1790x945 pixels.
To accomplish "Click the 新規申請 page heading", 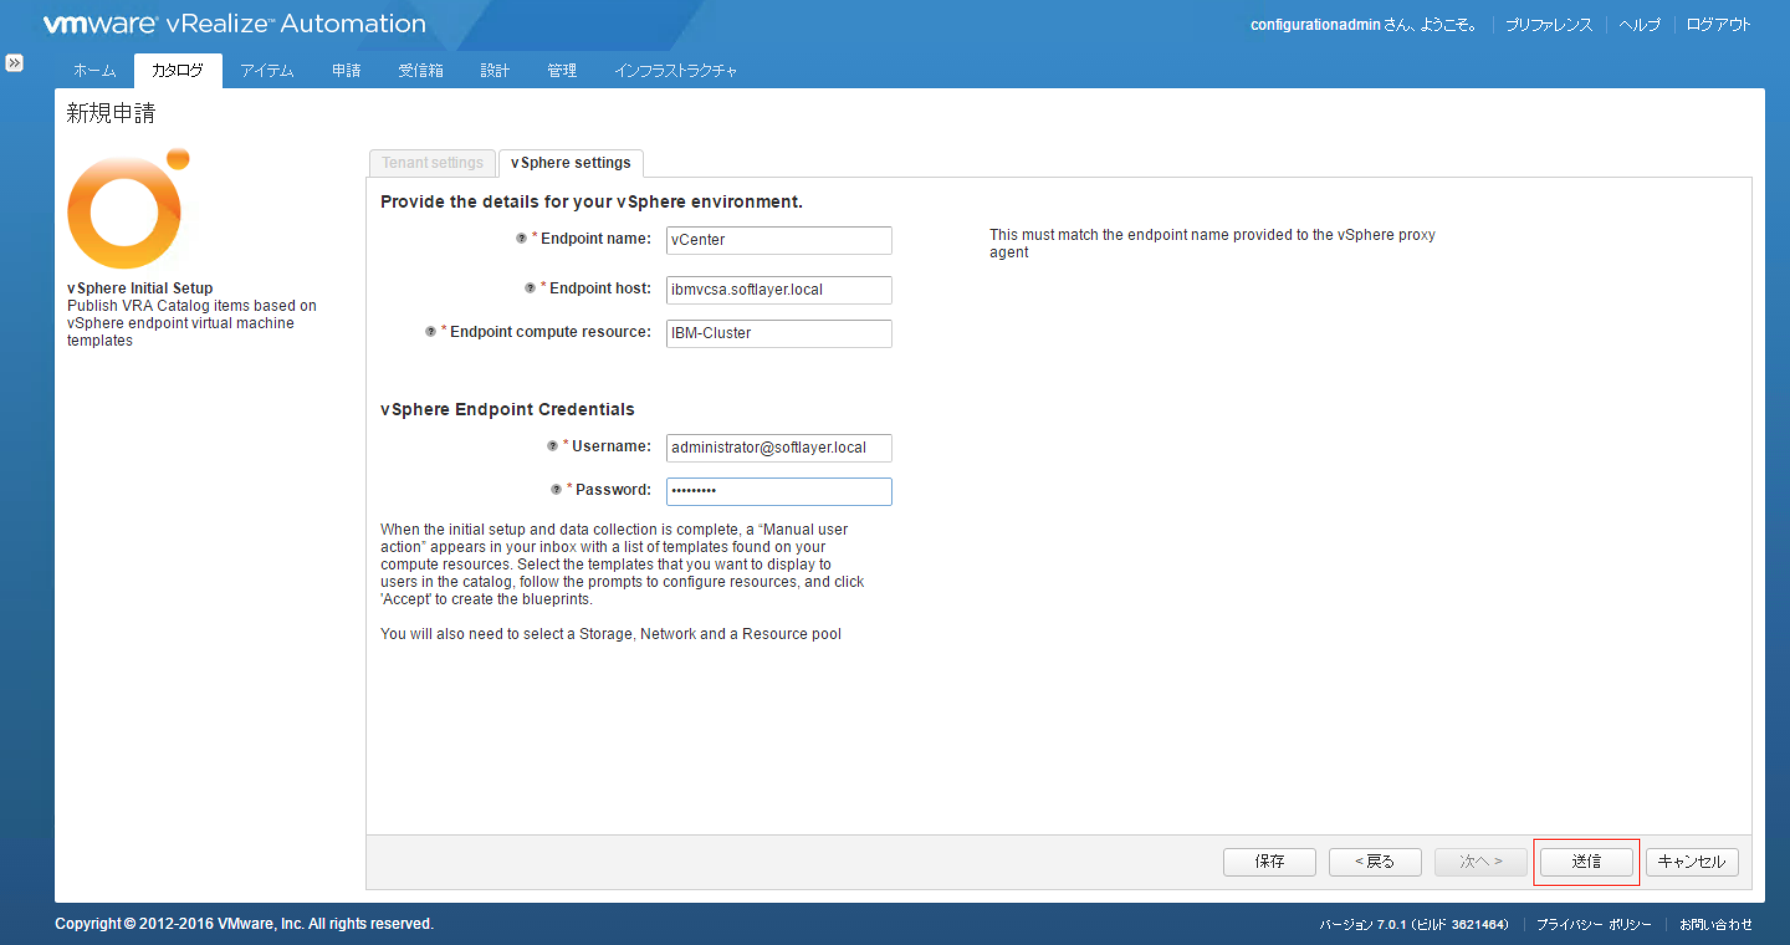I will tap(111, 113).
